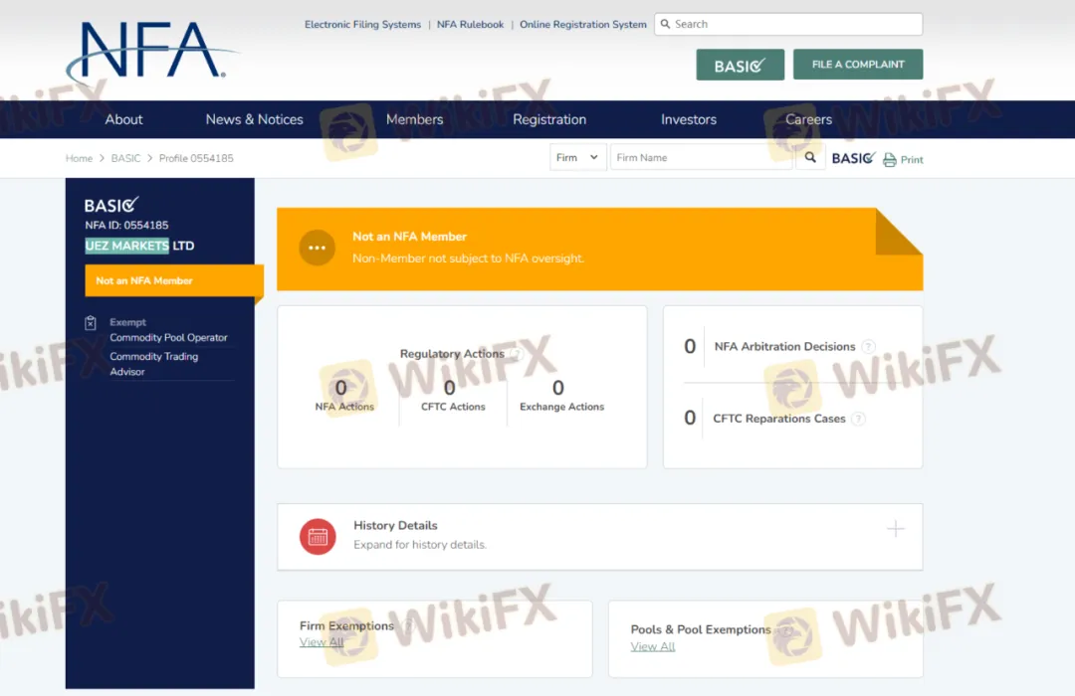Click the three-dots icon in orange banner

(x=317, y=248)
